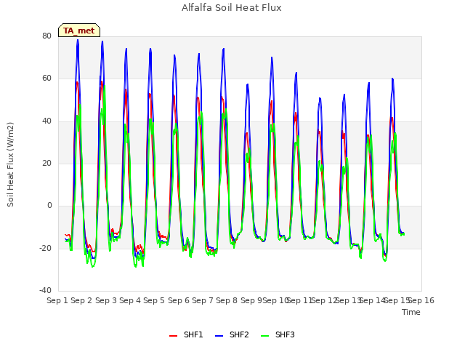Click the Sep 5 x-axis tick label

[154, 300]
